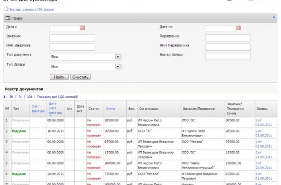This screenshot has width=281, height=185.
Task: Expand the Тип документа dropdown
Action: pos(117,57)
